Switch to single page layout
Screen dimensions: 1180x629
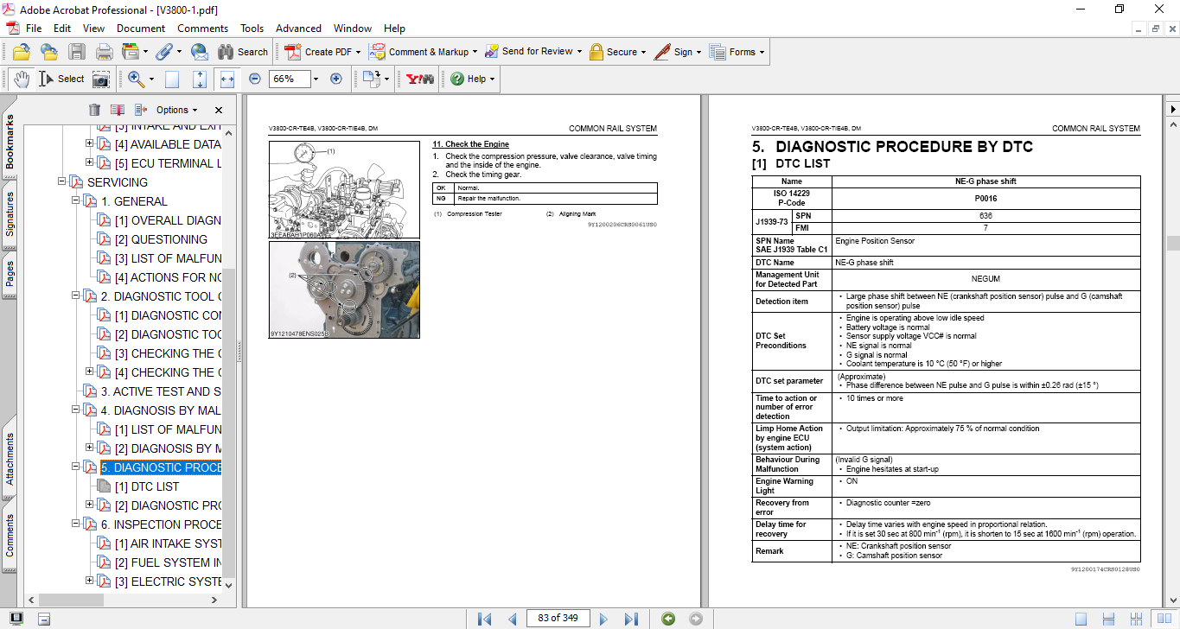(x=1081, y=619)
